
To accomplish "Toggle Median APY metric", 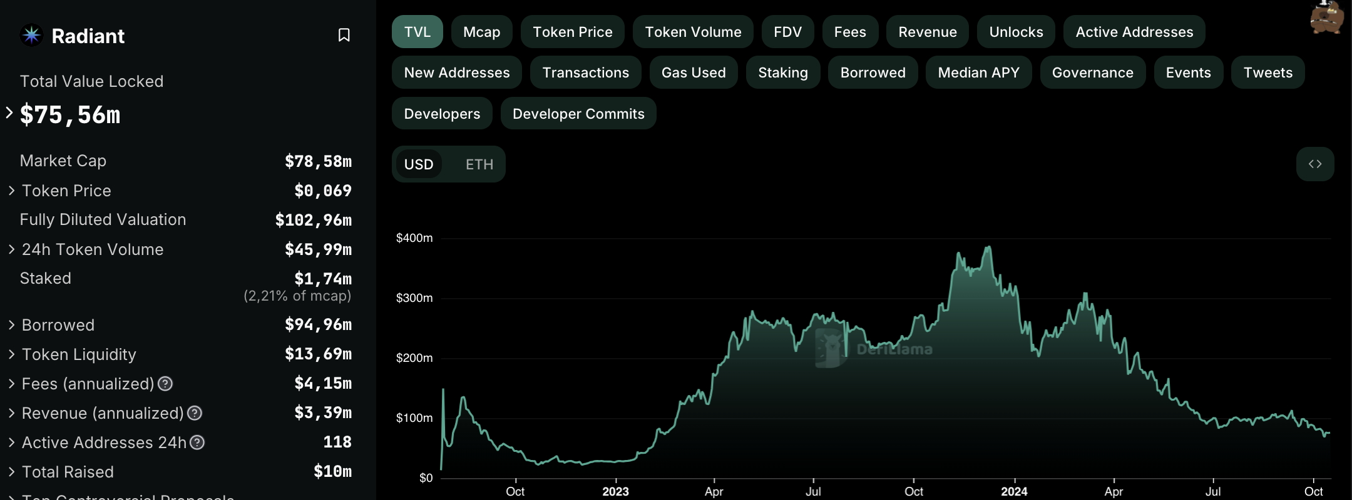I will coord(979,72).
